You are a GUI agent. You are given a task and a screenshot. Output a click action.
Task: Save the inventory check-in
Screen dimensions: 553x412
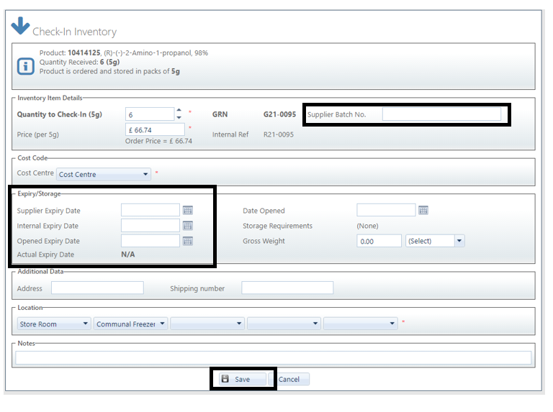coord(242,379)
